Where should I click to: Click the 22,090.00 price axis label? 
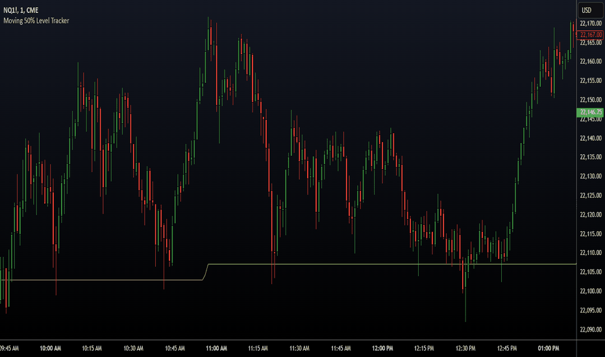click(591, 329)
